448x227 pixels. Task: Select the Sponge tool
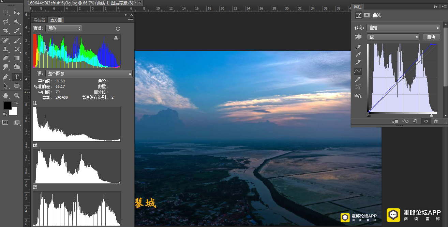point(17,67)
